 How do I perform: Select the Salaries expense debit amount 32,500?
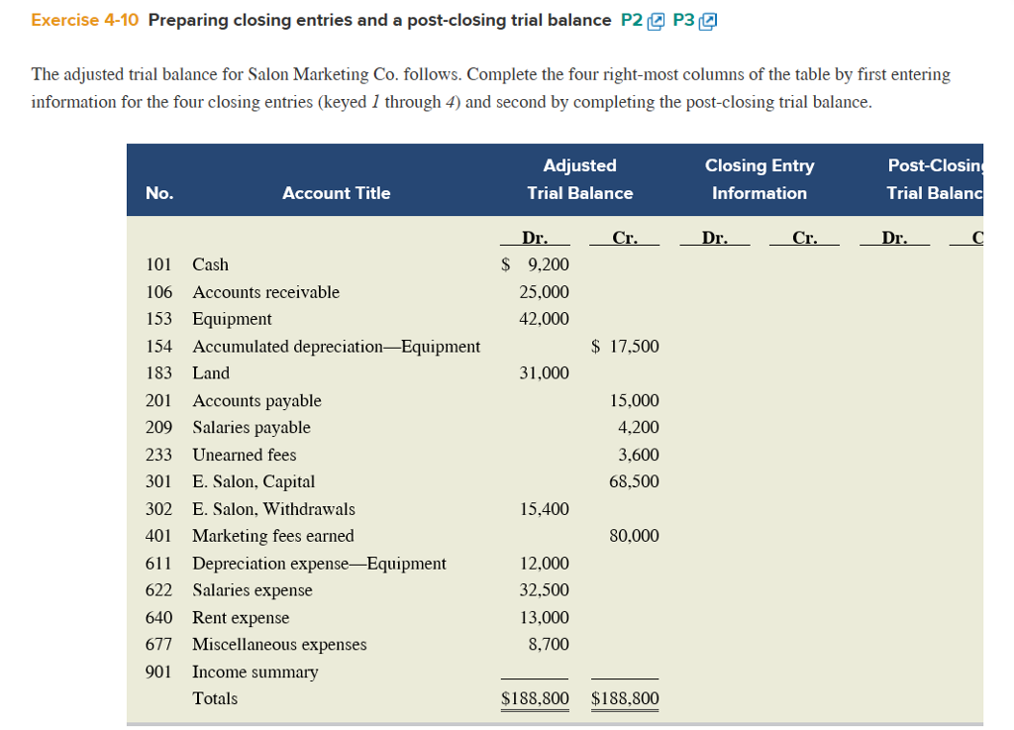[545, 590]
